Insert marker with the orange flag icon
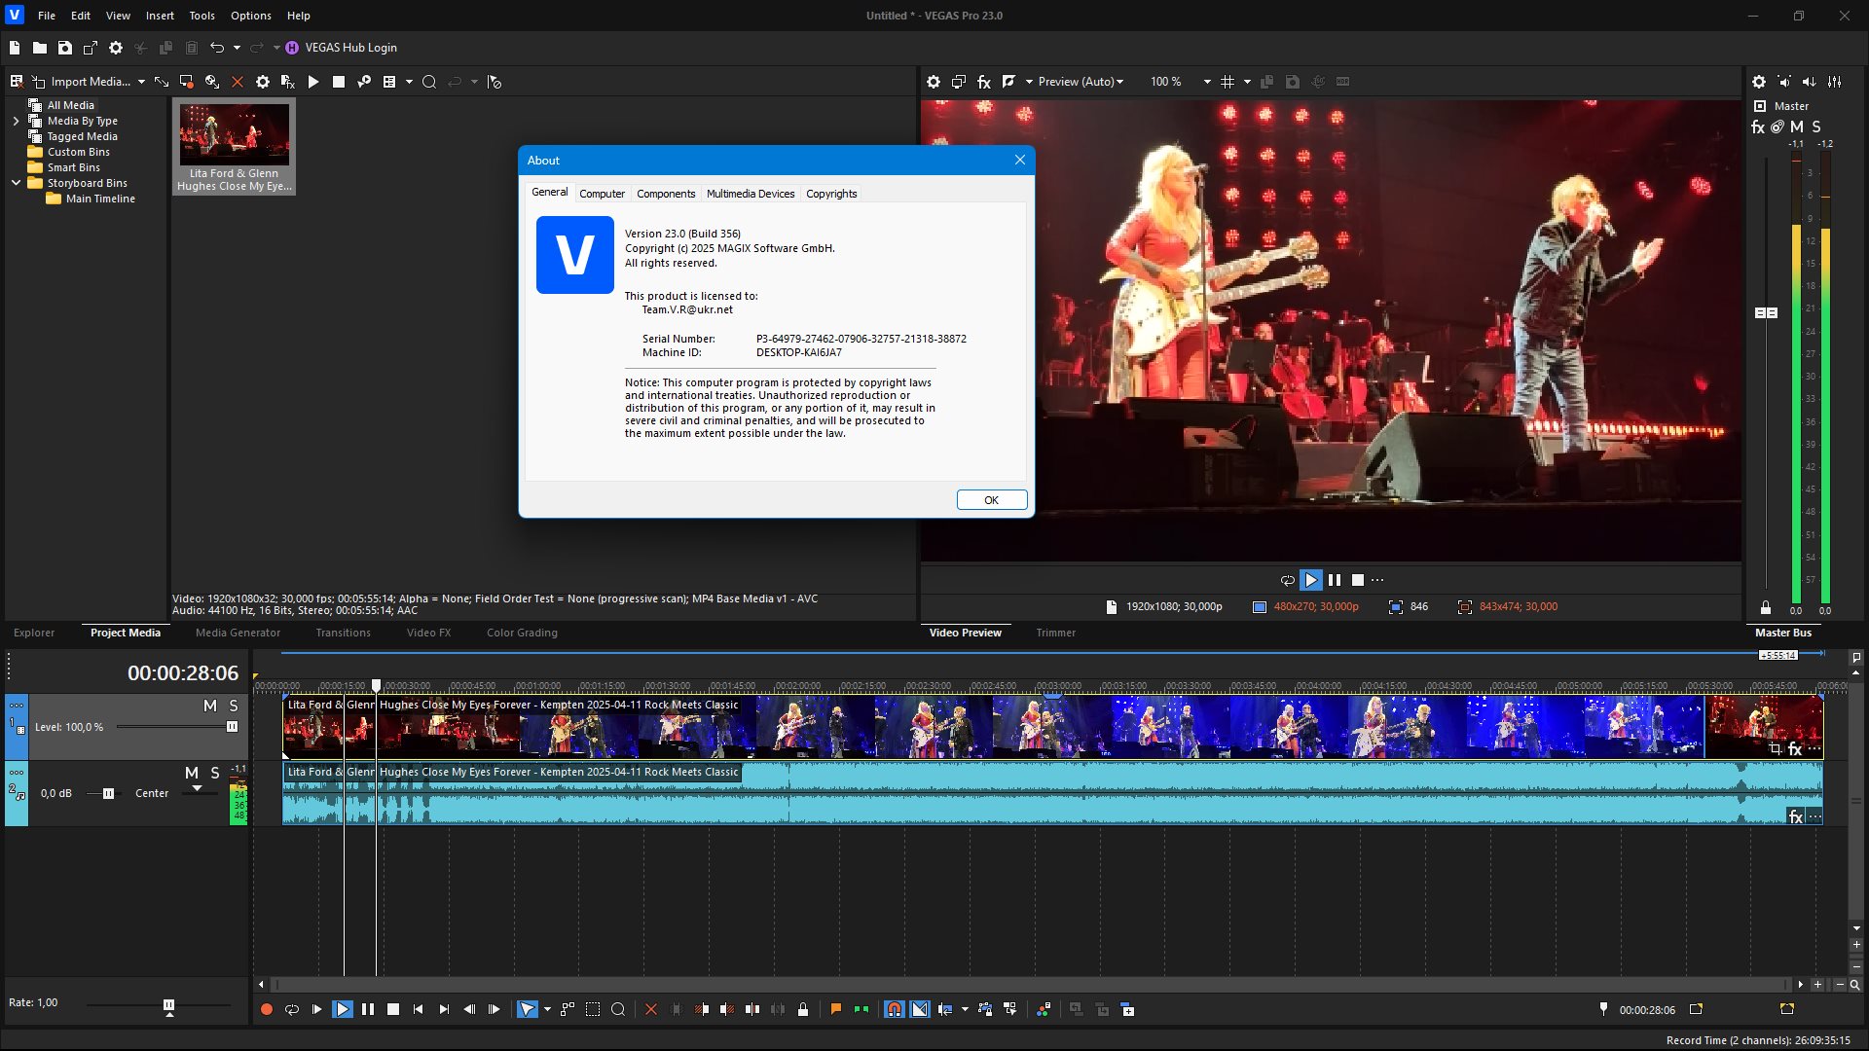 click(835, 1010)
